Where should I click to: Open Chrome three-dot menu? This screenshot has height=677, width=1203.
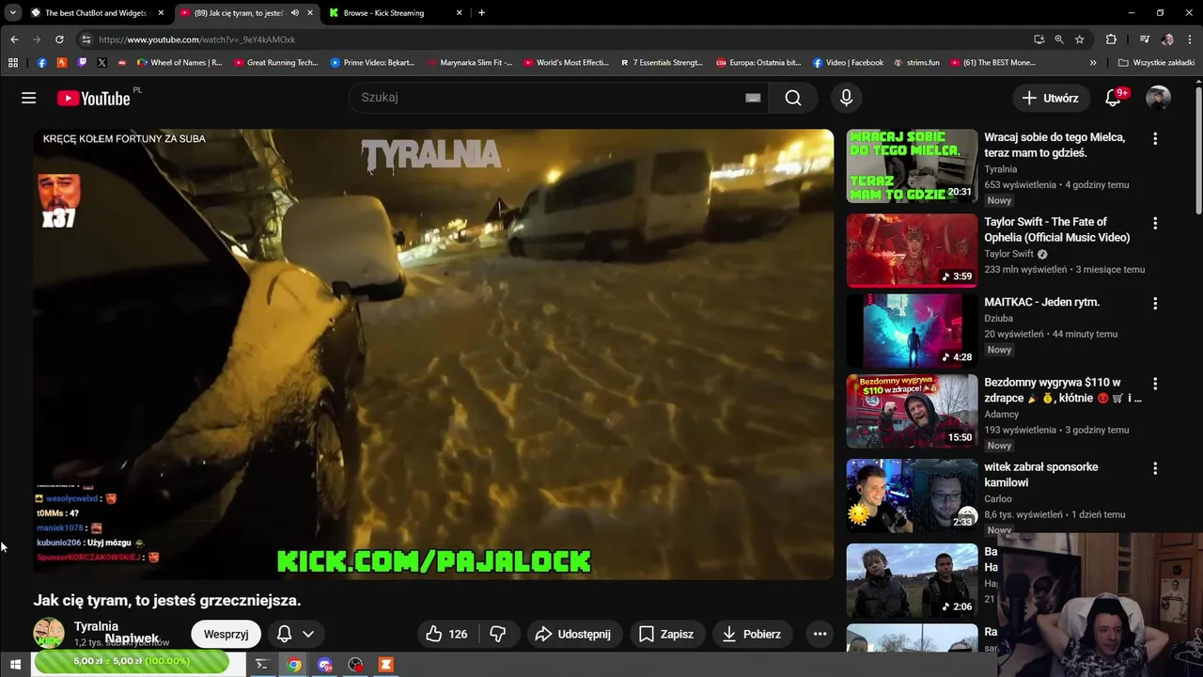click(1190, 39)
